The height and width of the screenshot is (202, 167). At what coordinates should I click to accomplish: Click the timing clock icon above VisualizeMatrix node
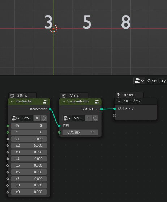(64, 96)
